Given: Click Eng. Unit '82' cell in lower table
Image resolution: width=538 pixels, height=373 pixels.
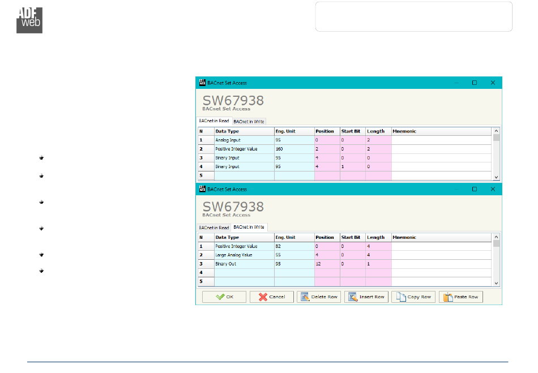Looking at the screenshot, I should 294,246.
